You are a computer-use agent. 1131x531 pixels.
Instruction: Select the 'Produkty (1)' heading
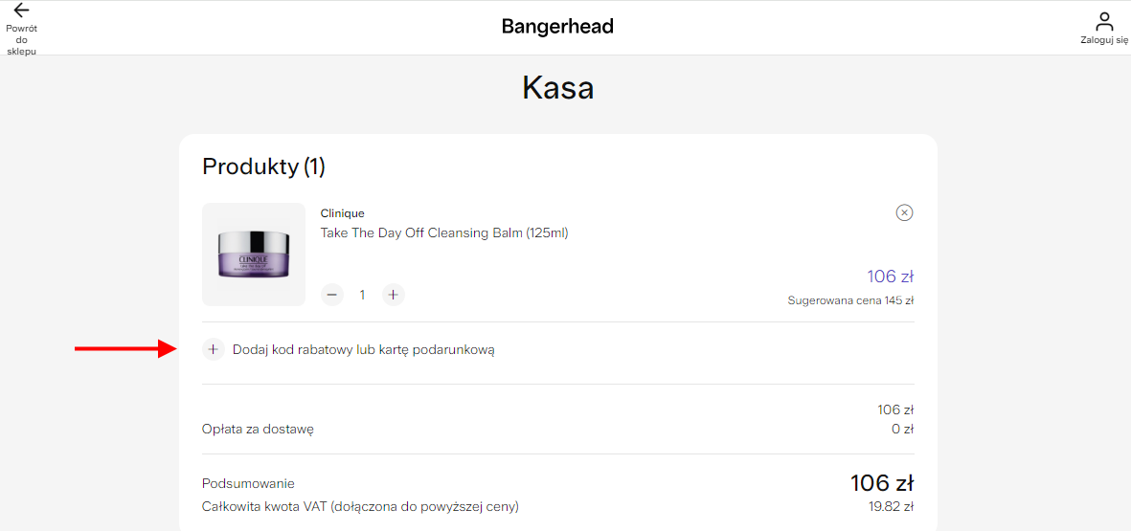coord(264,166)
